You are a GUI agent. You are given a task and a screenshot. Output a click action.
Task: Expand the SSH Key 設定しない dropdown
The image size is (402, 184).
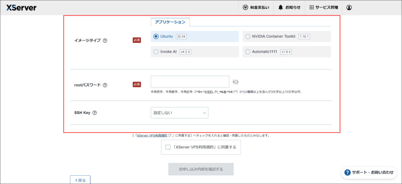point(179,113)
